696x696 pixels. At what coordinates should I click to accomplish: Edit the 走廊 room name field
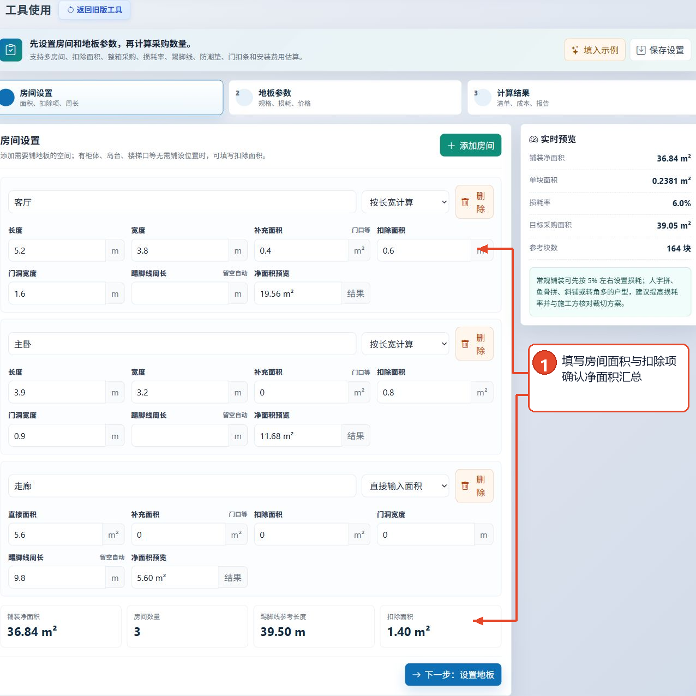pyautogui.click(x=182, y=486)
